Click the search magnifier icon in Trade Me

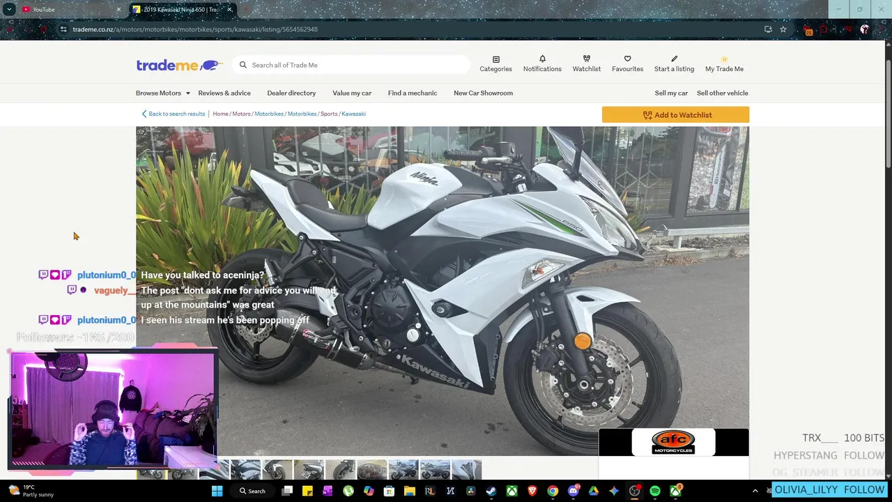(243, 65)
